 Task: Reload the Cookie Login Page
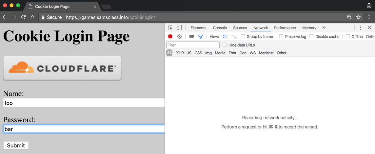coord(24,17)
